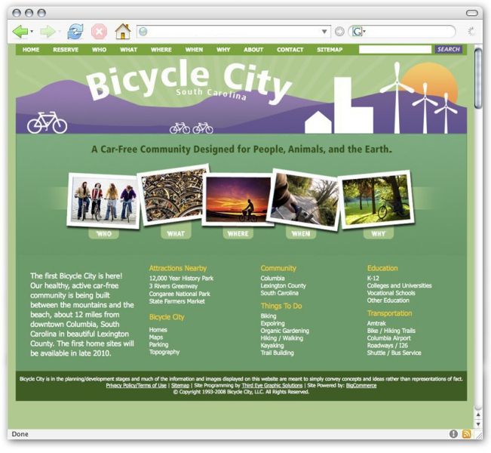The width and height of the screenshot is (491, 453).
Task: Open Shuttle / Bus Service link
Action: coord(394,353)
